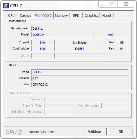Click the purple CPU-Z title bar icon

(6, 6)
